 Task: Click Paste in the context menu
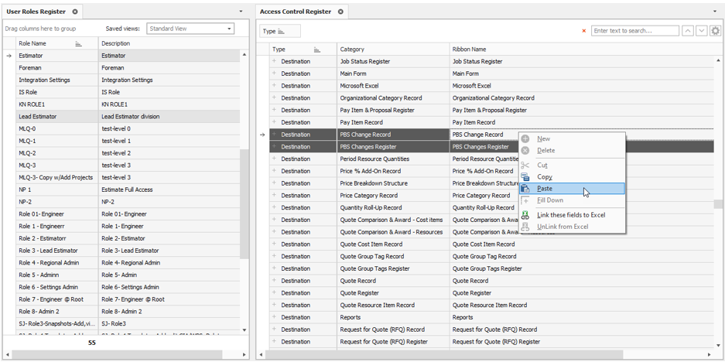click(545, 189)
